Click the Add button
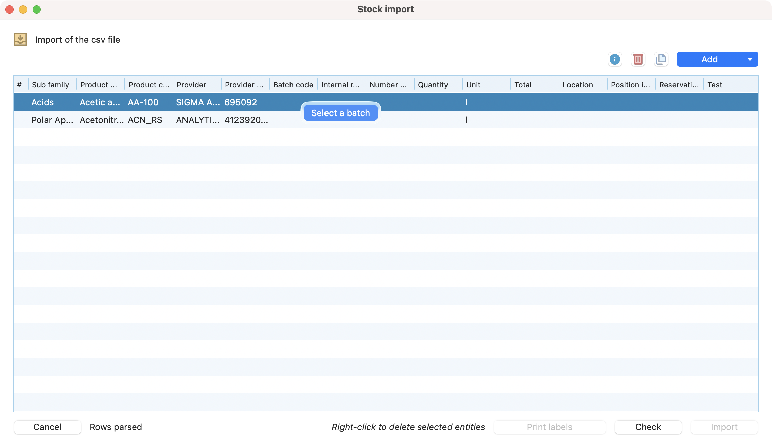 pyautogui.click(x=709, y=59)
